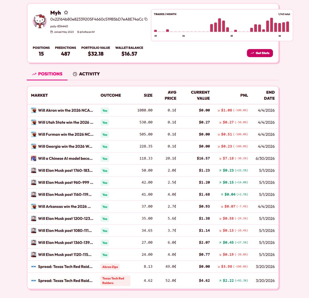Click the Positions 15 stat
This screenshot has width=309, height=298.
[x=41, y=51]
